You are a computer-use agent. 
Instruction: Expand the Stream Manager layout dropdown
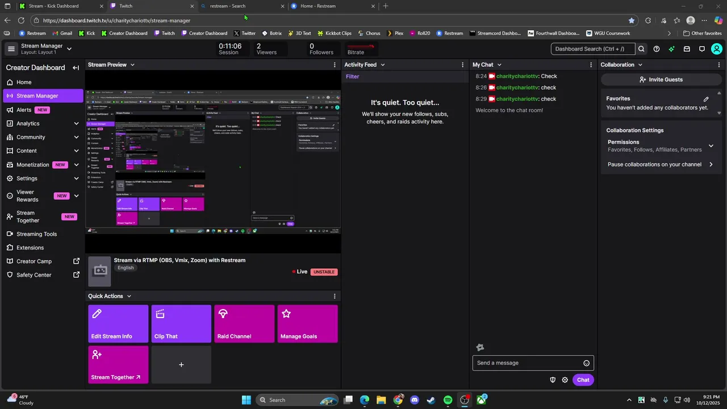[69, 49]
